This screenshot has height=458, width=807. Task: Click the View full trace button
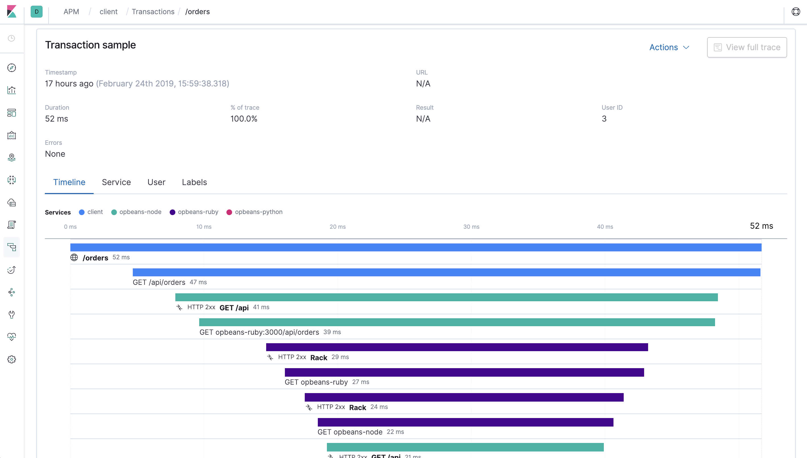coord(747,47)
